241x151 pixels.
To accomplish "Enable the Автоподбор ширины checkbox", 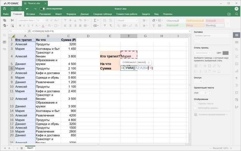I will click(x=195, y=108).
